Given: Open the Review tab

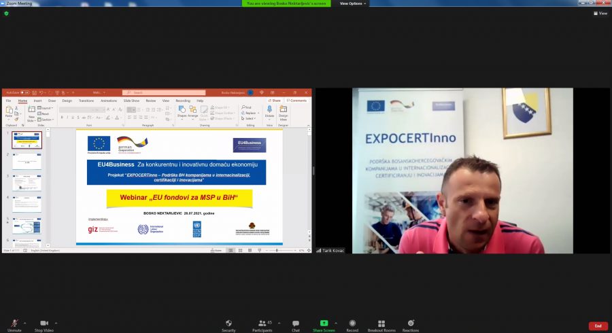Looking at the screenshot, I should pyautogui.click(x=151, y=101).
